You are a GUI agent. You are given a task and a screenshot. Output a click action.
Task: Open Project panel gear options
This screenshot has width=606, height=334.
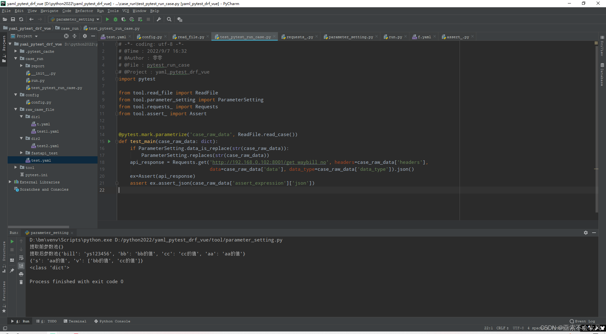(85, 36)
